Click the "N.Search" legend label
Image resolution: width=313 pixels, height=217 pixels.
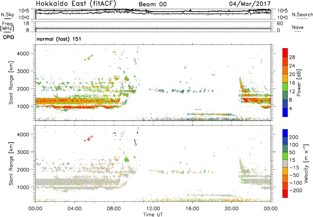click(302, 14)
